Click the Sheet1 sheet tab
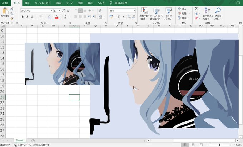Image resolution: width=243 pixels, height=147 pixels. tap(20, 140)
